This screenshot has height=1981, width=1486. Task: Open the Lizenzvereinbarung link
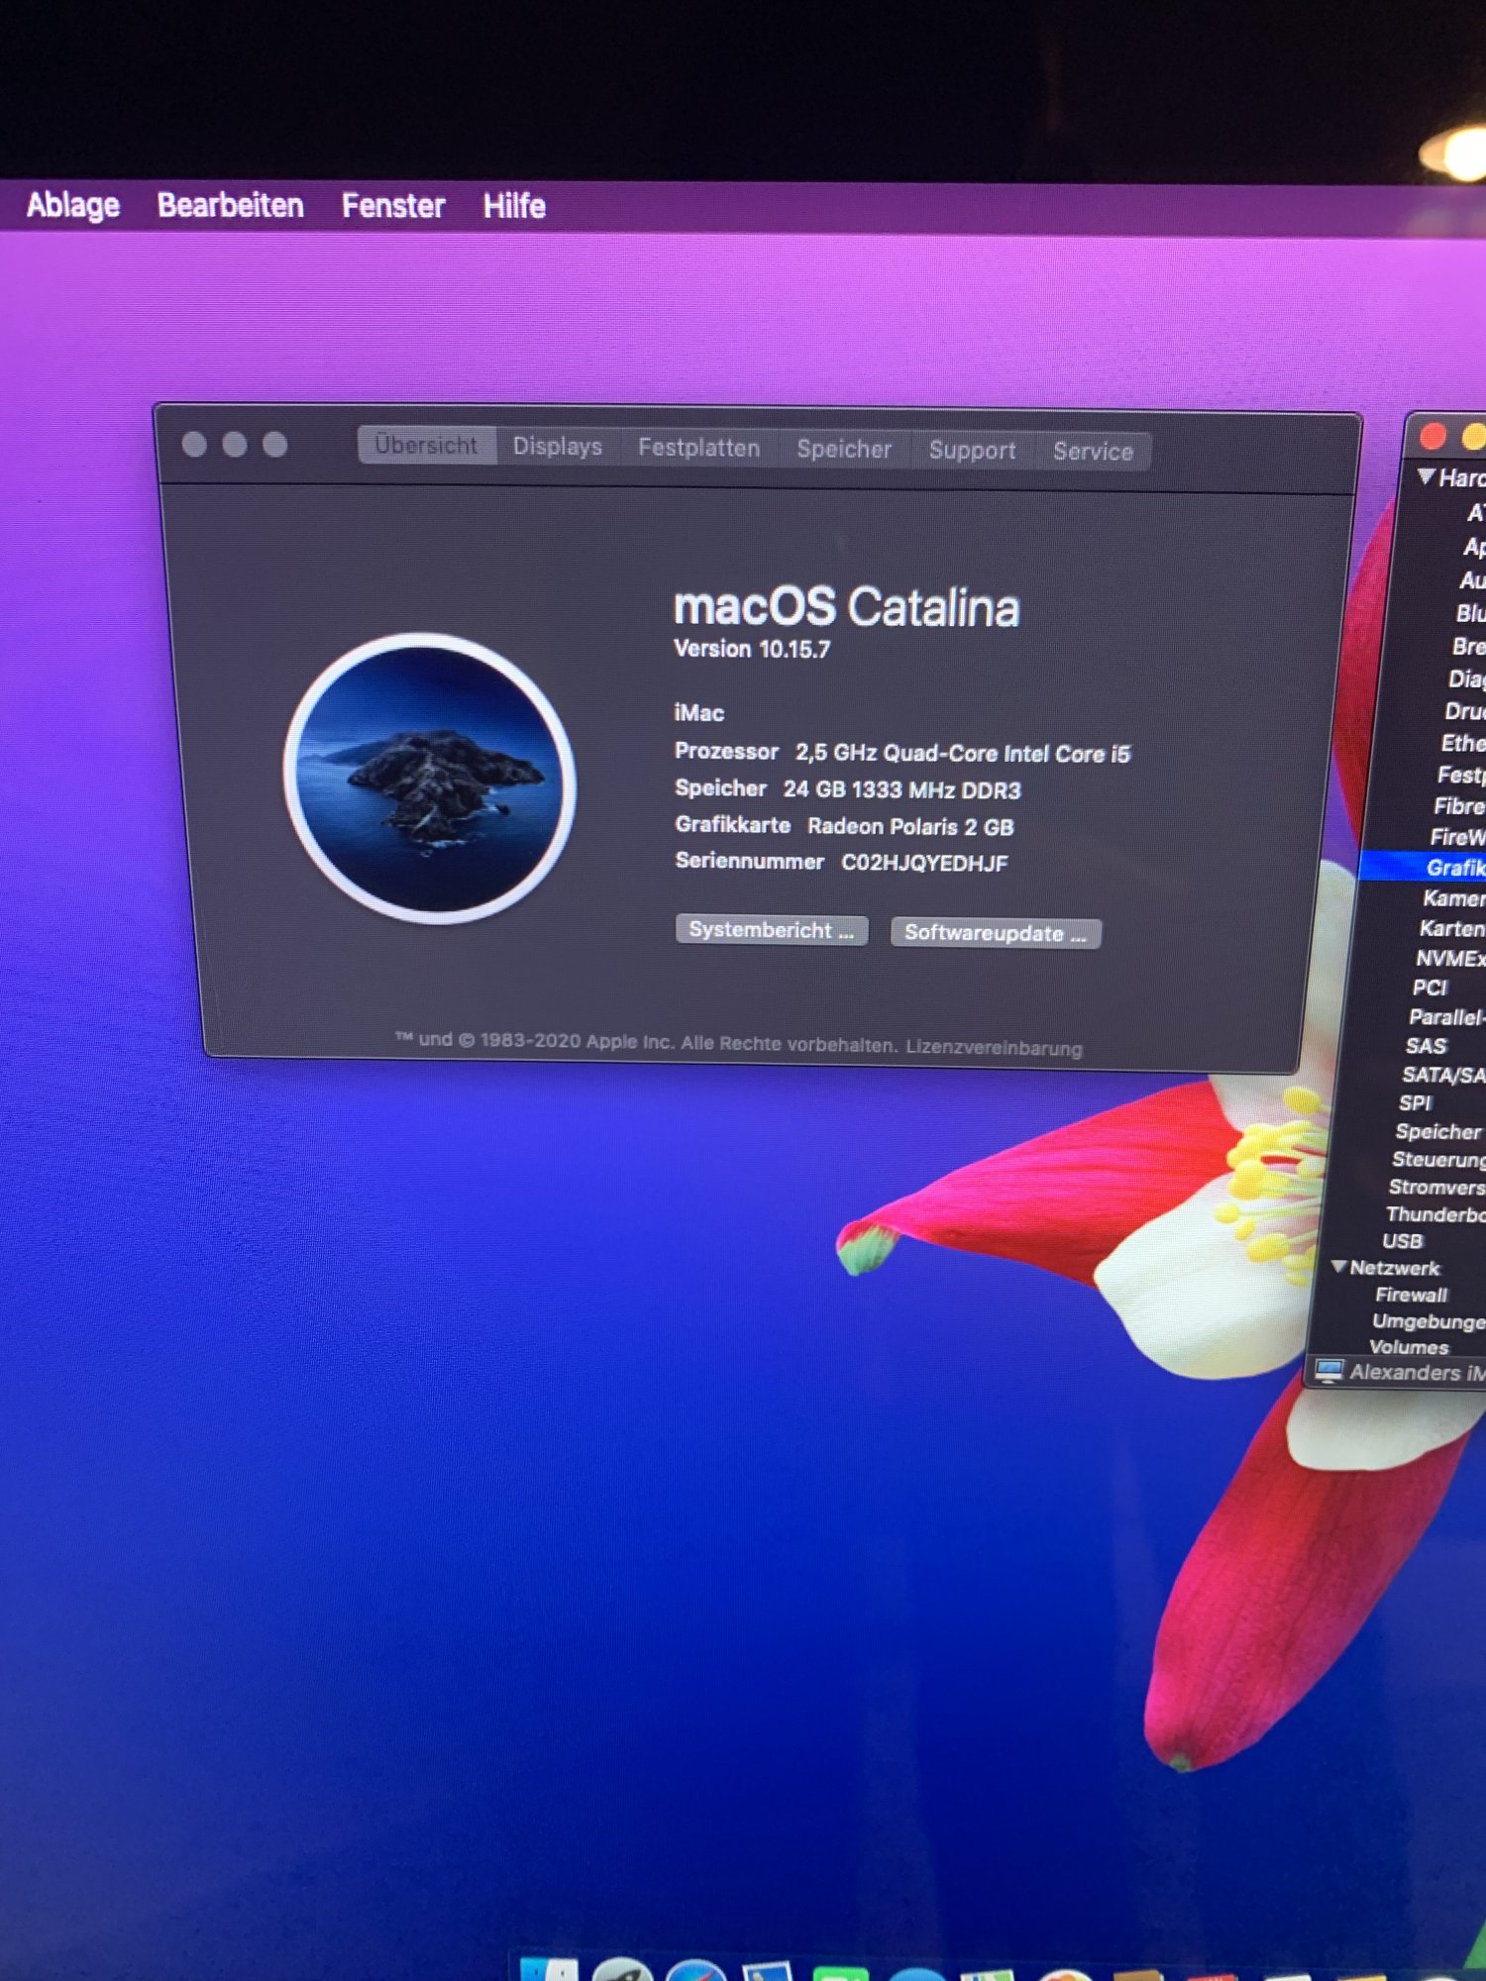(x=994, y=1048)
